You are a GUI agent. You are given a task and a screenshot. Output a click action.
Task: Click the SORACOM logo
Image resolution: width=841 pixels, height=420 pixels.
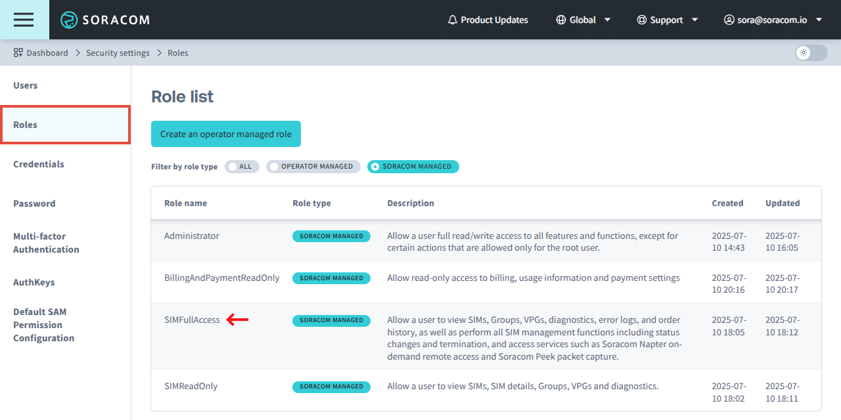click(x=105, y=20)
